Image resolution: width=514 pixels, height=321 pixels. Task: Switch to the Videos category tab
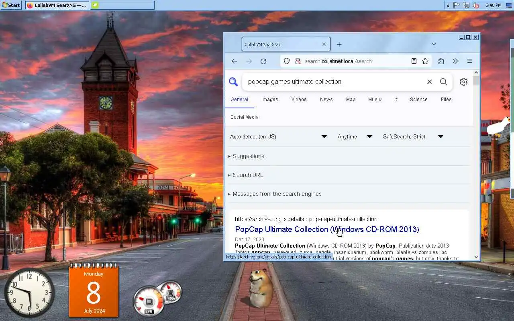pyautogui.click(x=299, y=100)
